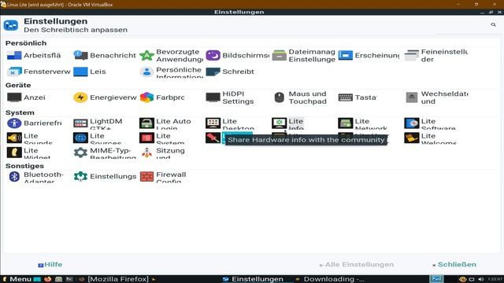Switch to Downloading taskbar window
504x283 pixels.
point(329,279)
